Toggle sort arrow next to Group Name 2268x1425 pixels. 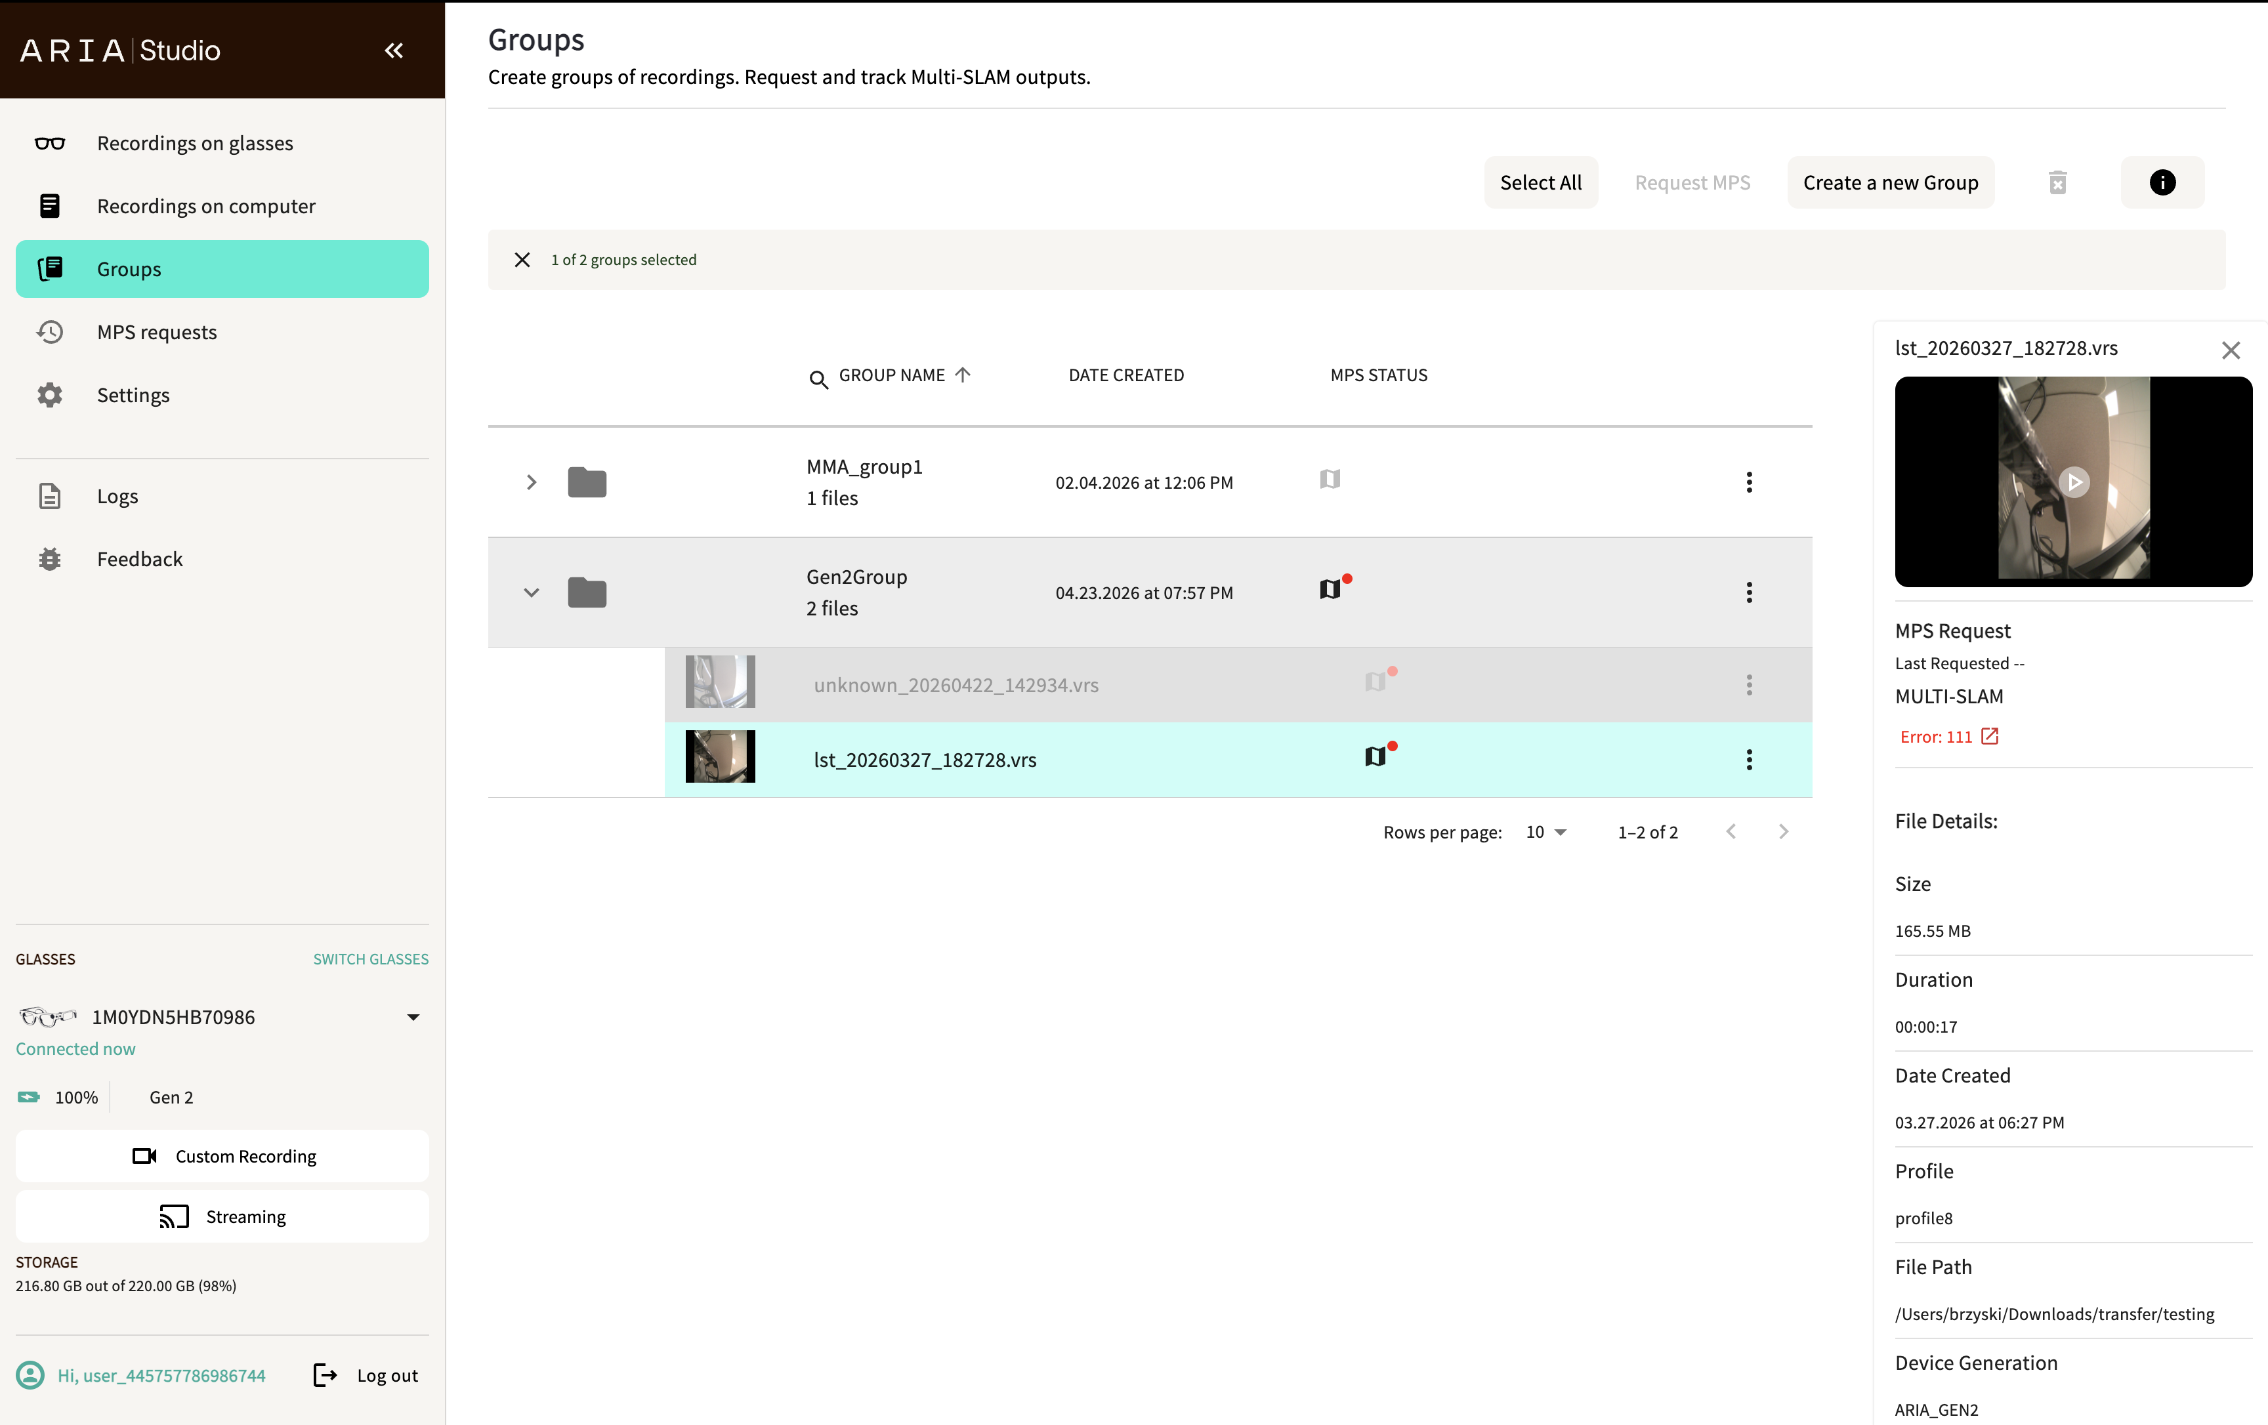coord(961,375)
